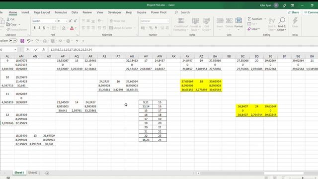Open the Home ribbon tab

pyautogui.click(x=13, y=12)
